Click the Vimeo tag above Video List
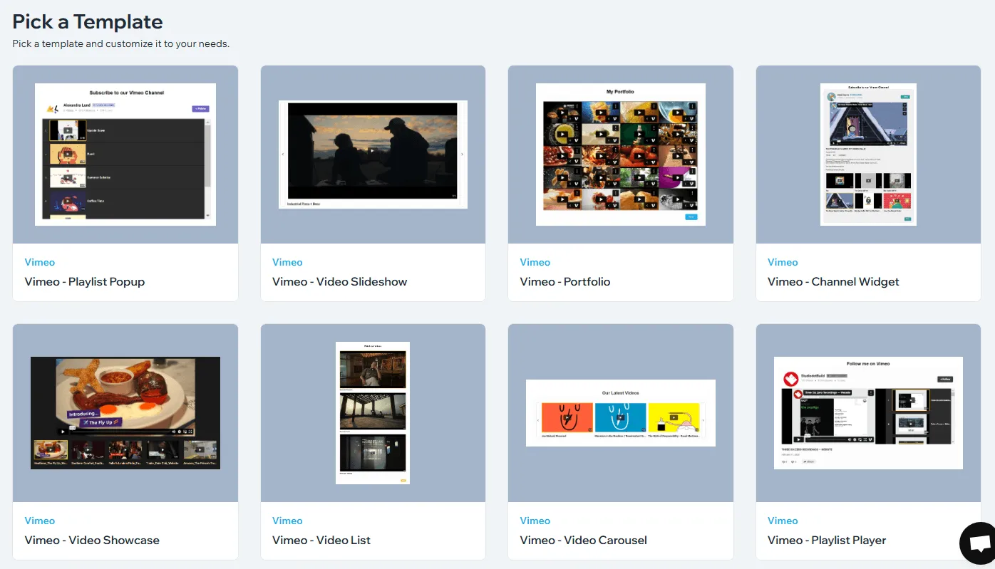Image resolution: width=995 pixels, height=569 pixels. [287, 521]
